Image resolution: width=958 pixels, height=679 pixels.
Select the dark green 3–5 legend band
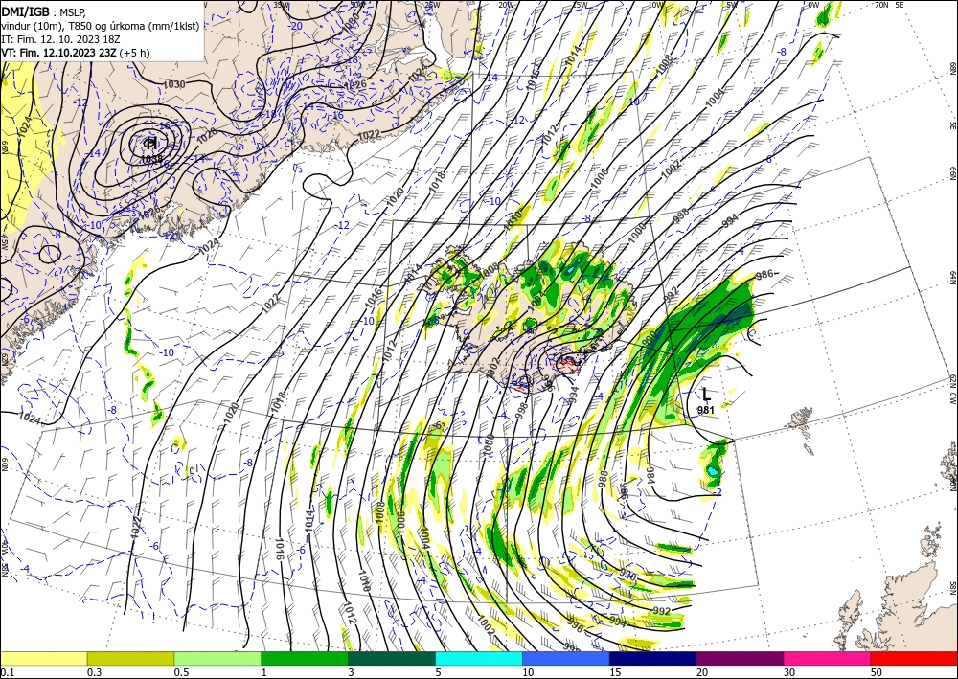(392, 658)
